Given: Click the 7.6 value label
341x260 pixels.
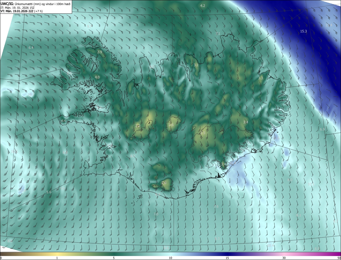Looking at the screenshot, I should 216,206.
